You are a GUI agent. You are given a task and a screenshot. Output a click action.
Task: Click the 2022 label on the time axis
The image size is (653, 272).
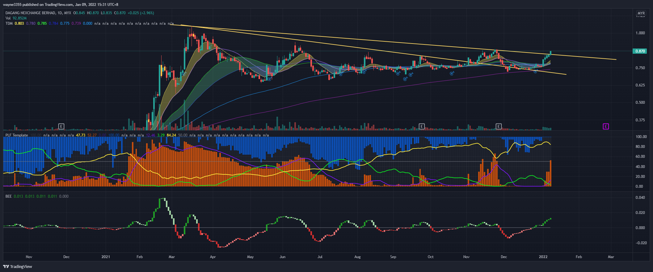pos(543,257)
